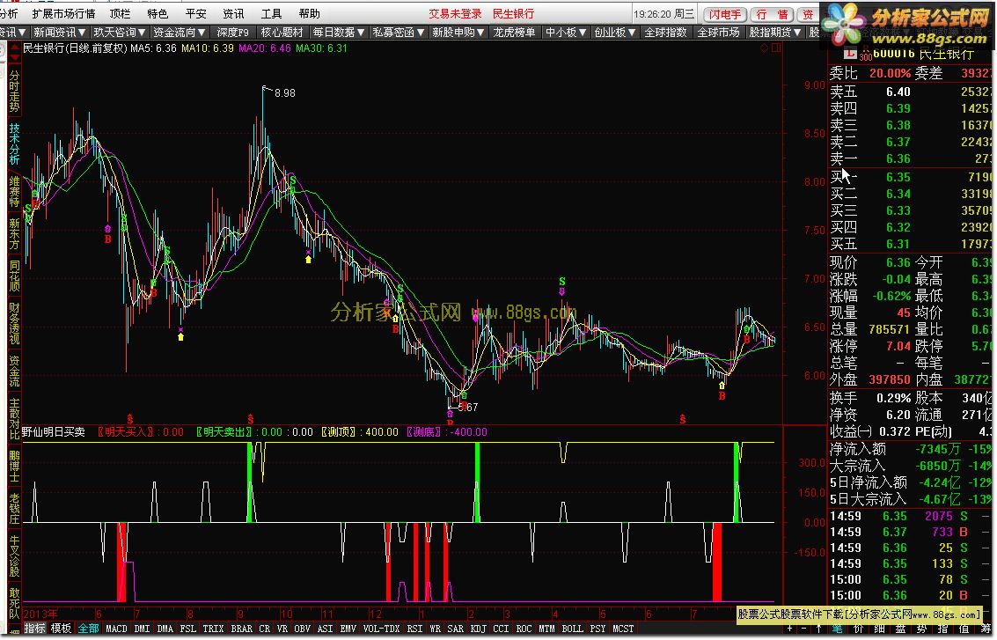Select the BRAR indicator
The image size is (997, 640).
(x=242, y=629)
